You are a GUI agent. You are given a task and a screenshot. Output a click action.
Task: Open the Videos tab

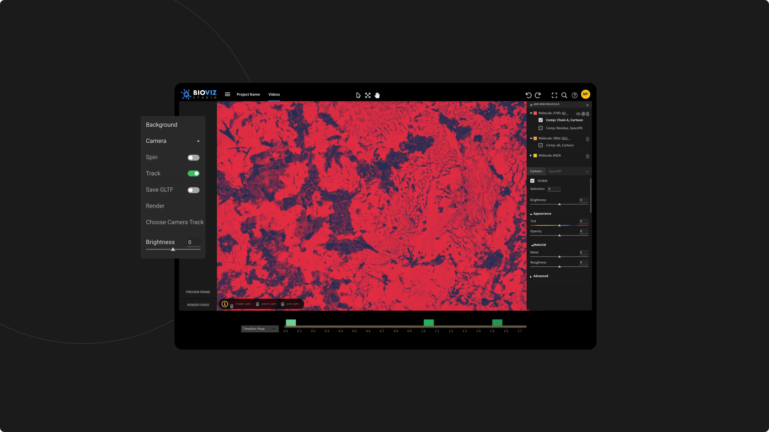(274, 94)
